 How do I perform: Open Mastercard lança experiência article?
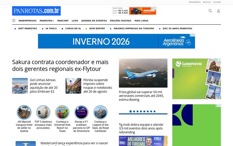[x=74, y=144]
